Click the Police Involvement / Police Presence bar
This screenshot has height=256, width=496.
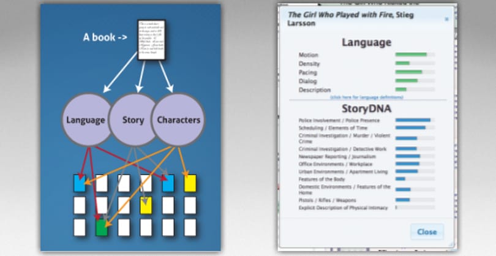click(415, 120)
